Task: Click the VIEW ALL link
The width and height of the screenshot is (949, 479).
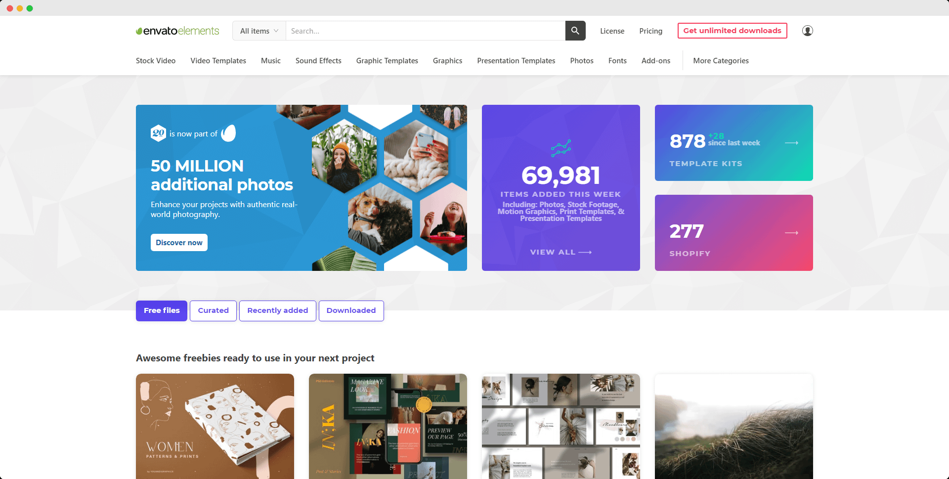Action: [x=561, y=252]
